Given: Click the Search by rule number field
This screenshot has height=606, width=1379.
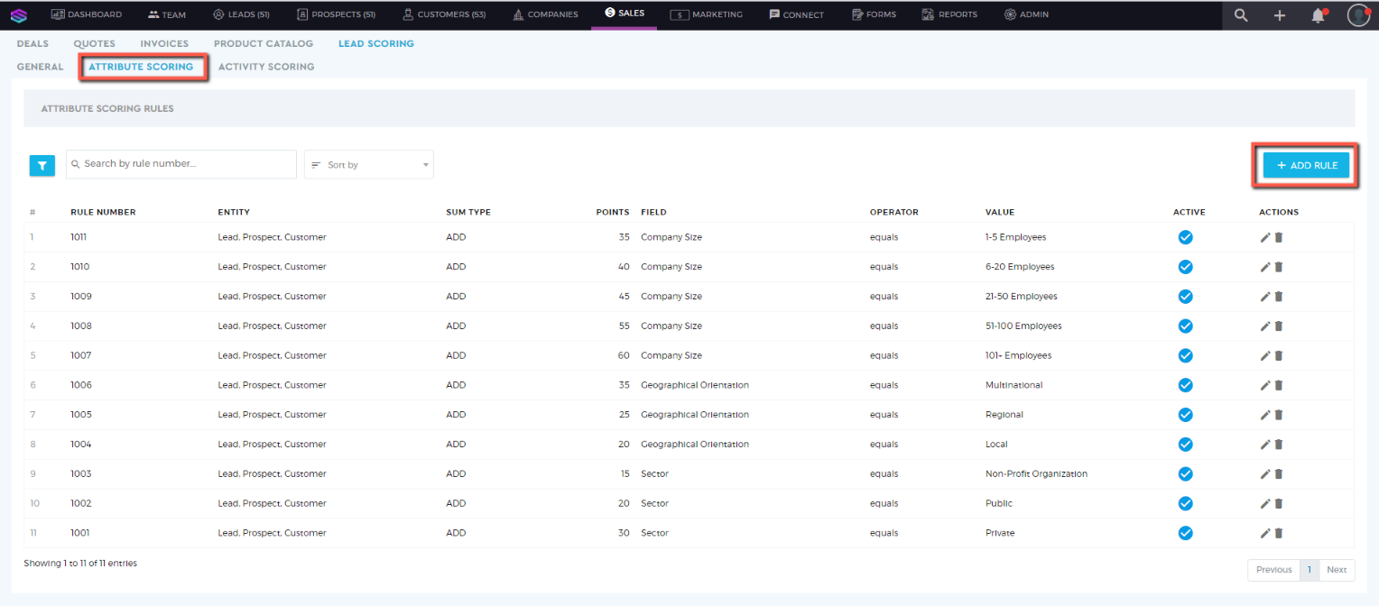Looking at the screenshot, I should (181, 164).
